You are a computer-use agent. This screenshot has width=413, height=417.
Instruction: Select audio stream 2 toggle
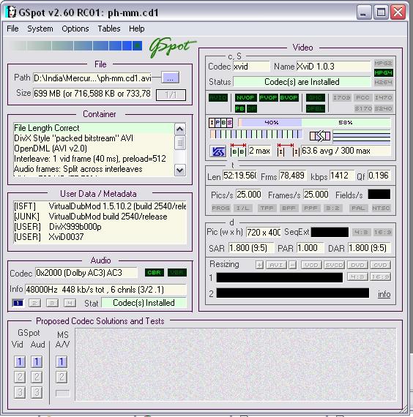click(x=35, y=303)
